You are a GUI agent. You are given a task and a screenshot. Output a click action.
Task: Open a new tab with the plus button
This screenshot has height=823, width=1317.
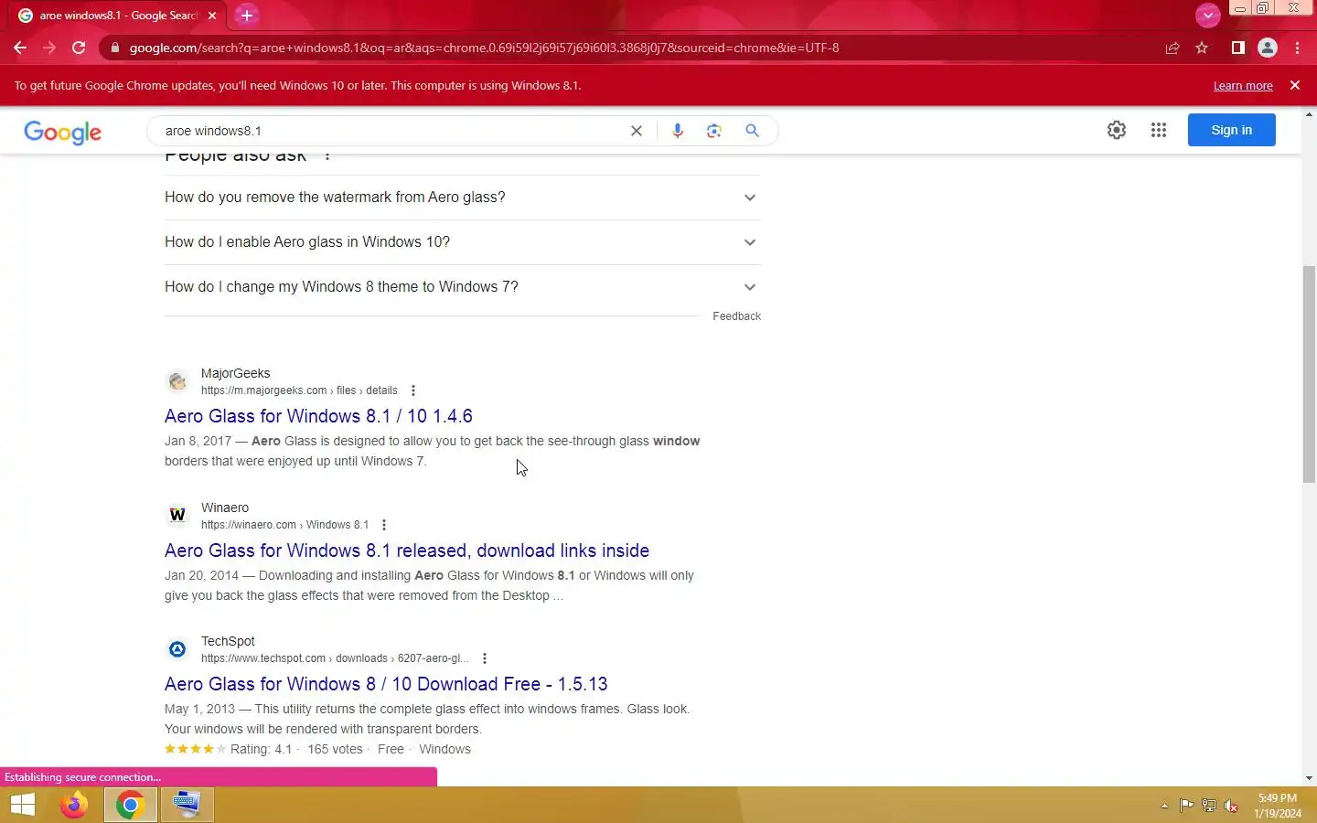pyautogui.click(x=246, y=16)
